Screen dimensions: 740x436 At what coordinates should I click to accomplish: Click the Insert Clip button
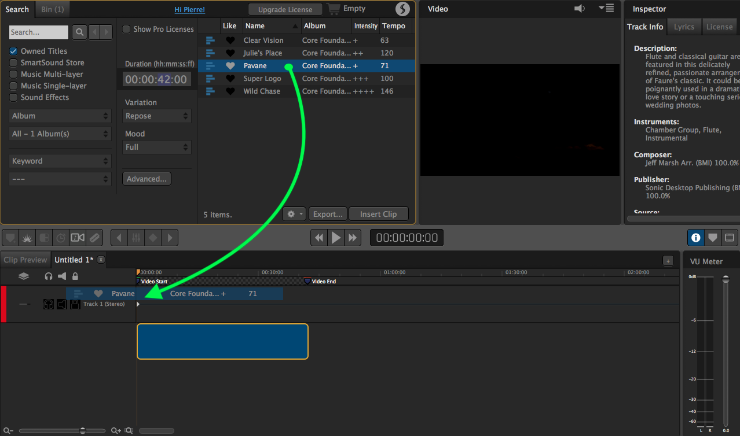[379, 214]
